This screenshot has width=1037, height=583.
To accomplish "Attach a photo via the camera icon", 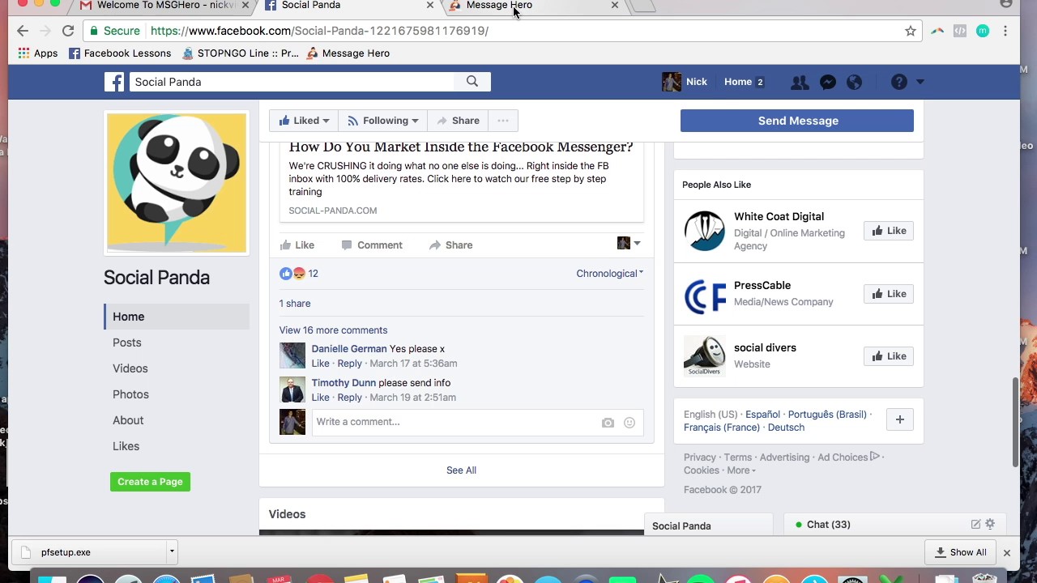I will point(608,423).
